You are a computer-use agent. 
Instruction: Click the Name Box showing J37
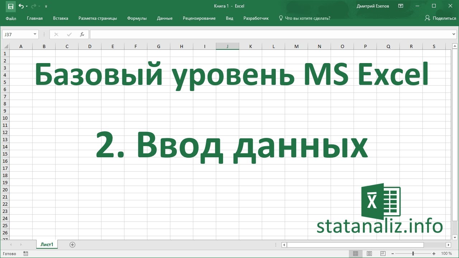pyautogui.click(x=17, y=34)
